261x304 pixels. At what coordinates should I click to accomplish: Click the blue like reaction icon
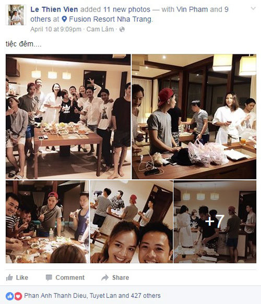(10, 296)
